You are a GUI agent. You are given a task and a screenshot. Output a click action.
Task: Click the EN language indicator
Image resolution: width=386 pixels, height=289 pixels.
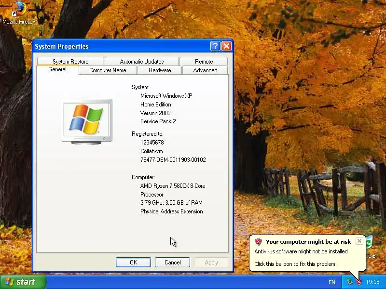click(332, 282)
